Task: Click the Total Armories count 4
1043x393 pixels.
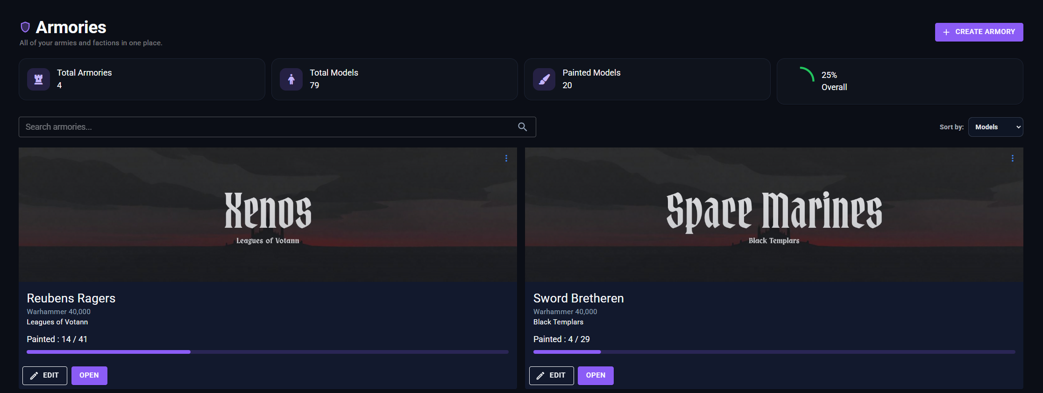Action: tap(59, 85)
